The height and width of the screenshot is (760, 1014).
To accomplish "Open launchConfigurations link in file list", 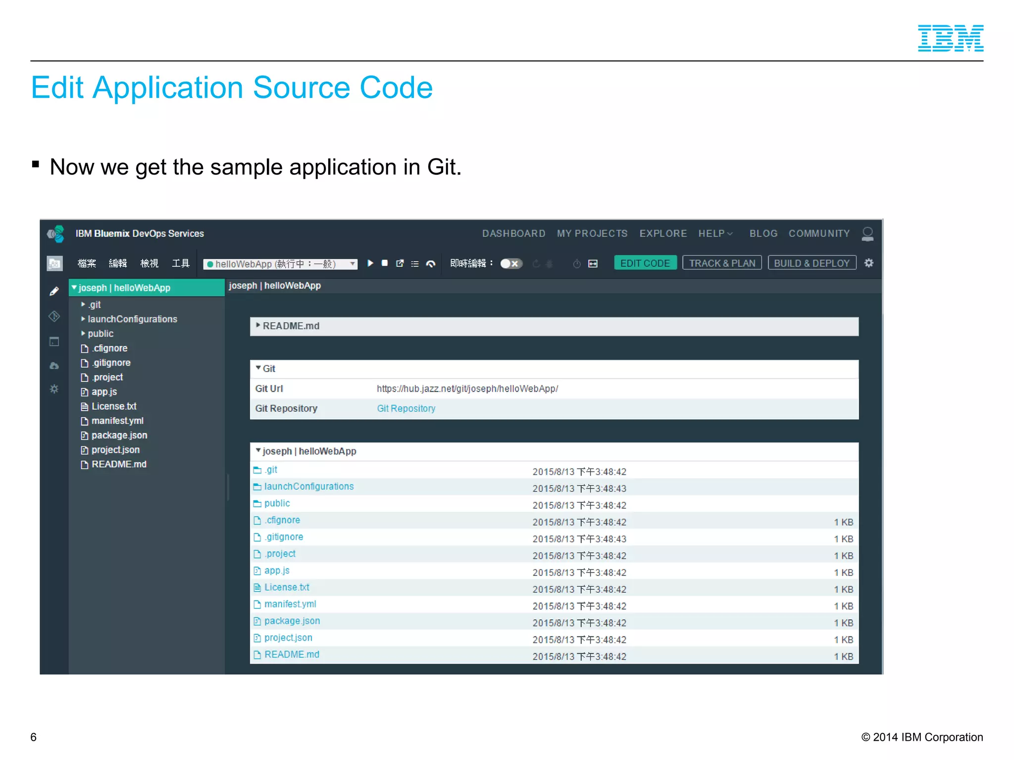I will pos(309,486).
